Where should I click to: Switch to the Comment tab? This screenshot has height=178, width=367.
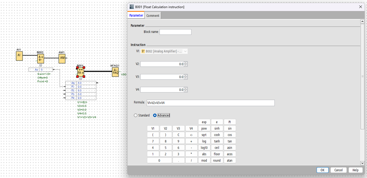[153, 16]
